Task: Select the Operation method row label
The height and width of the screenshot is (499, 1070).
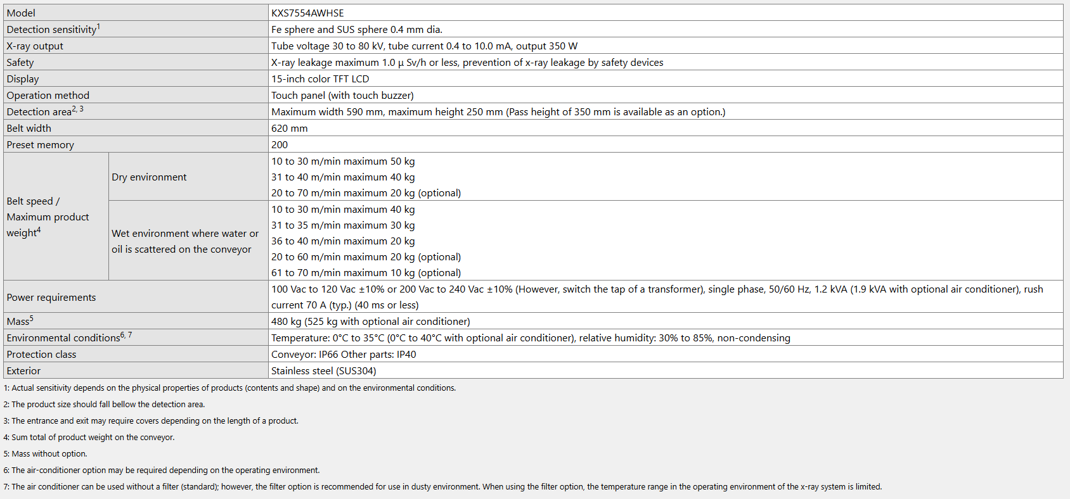Action: tap(48, 95)
